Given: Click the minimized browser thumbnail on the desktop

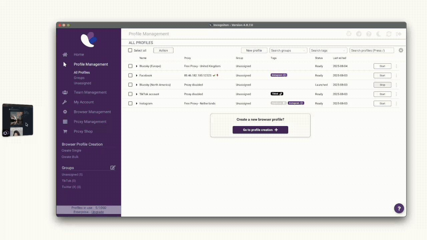Looking at the screenshot, I should pyautogui.click(x=18, y=120).
